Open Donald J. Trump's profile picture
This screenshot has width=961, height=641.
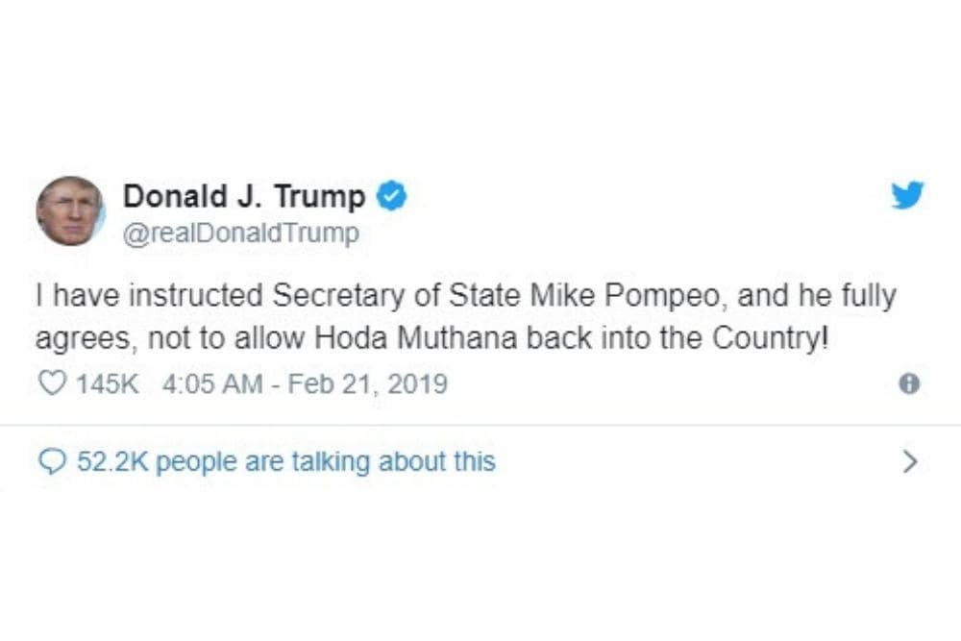(70, 211)
